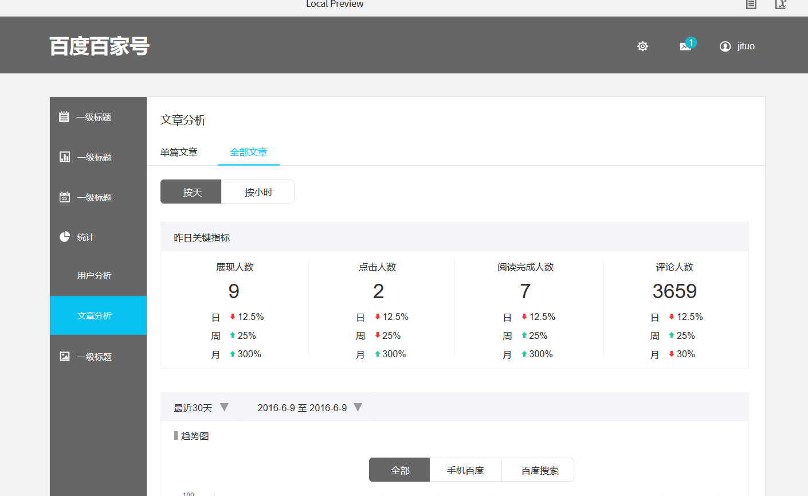Screen dimensions: 808x496
Task: Switch to the 全部文章 tab
Action: click(249, 152)
